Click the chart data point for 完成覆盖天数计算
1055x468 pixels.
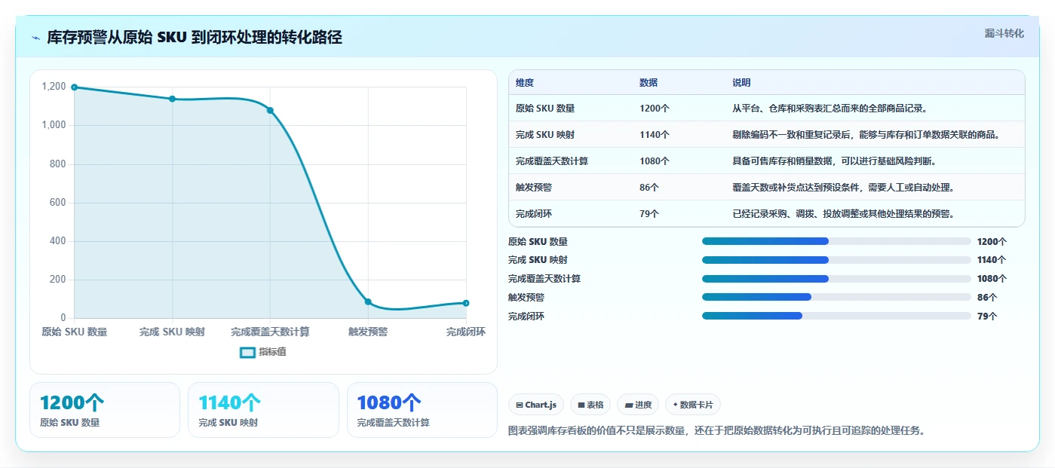(270, 111)
